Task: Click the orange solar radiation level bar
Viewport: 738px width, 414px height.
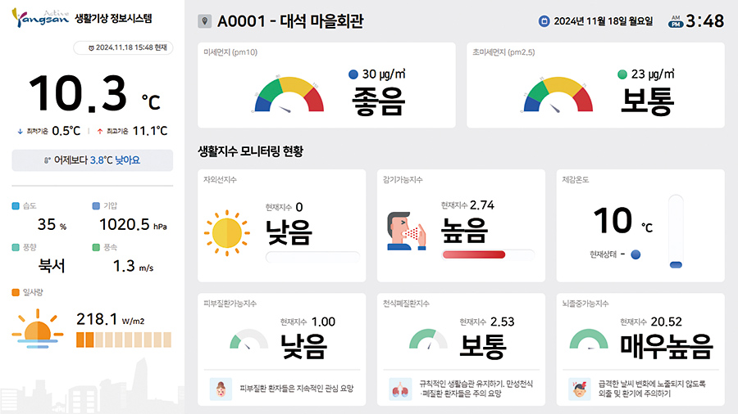Action: coord(124,339)
